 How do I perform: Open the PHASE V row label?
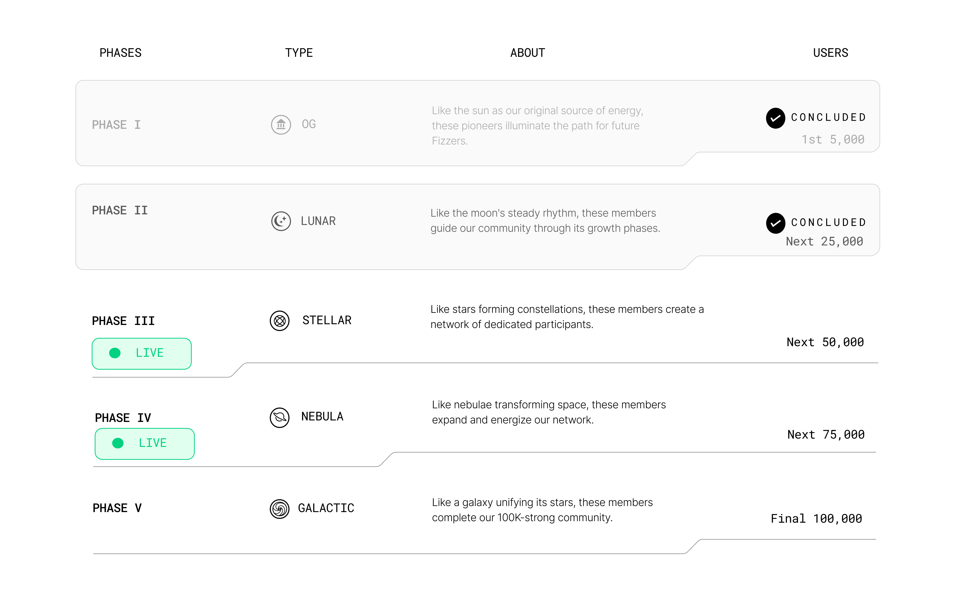(x=117, y=508)
